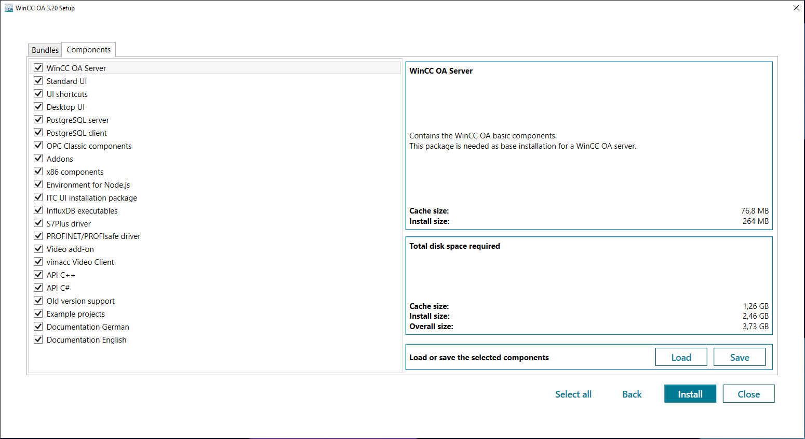Uncheck the API C++ component

(38, 275)
